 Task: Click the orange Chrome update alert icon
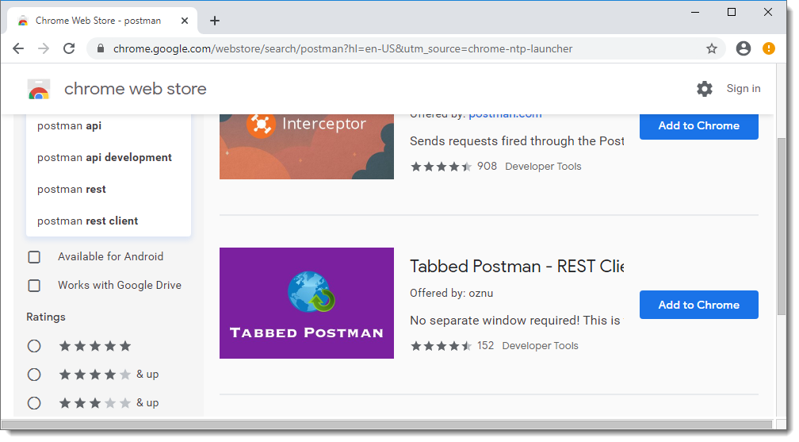pyautogui.click(x=768, y=48)
